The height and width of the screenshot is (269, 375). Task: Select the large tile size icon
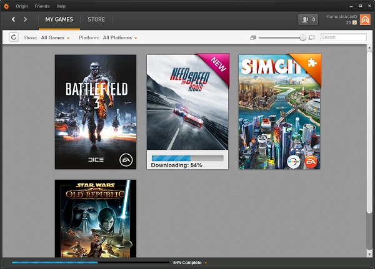312,37
